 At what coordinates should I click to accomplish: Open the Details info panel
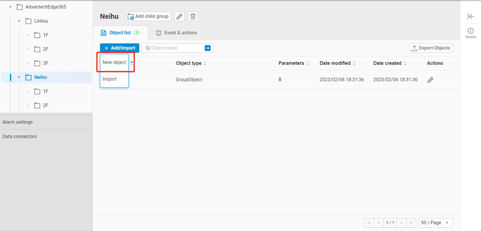pyautogui.click(x=470, y=33)
